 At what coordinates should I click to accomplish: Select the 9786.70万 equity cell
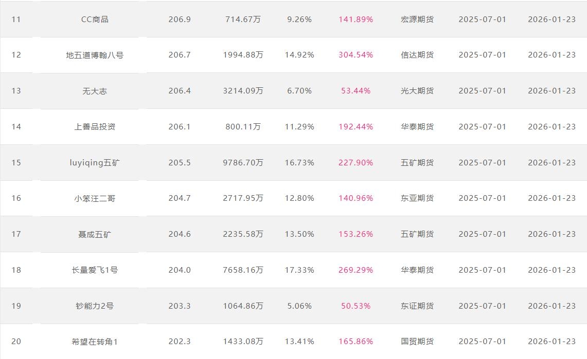[243, 163]
